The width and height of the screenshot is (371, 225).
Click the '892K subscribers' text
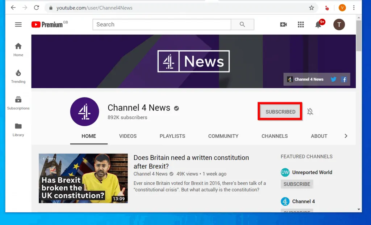(x=127, y=117)
